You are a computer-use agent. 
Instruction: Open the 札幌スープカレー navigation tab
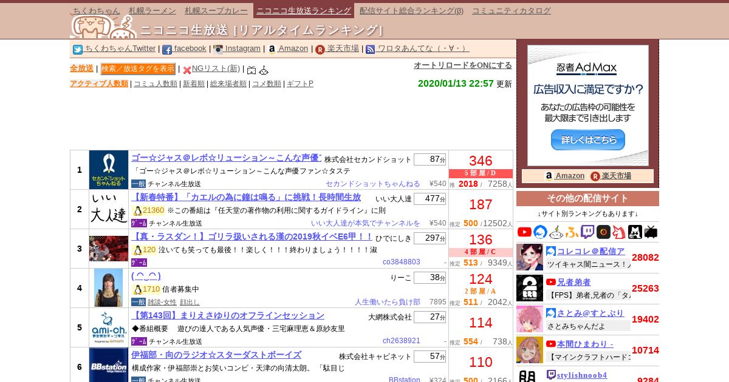click(x=216, y=10)
